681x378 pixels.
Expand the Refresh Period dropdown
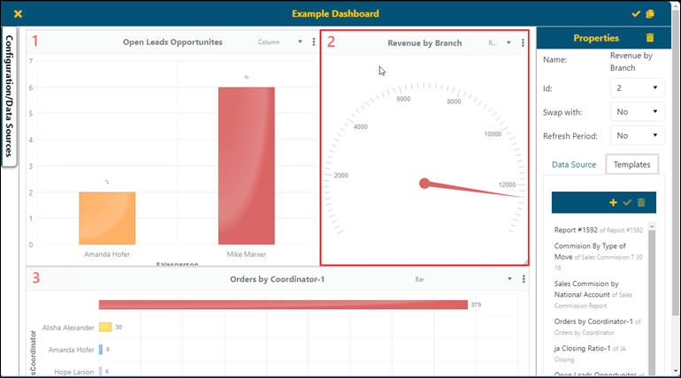point(637,136)
